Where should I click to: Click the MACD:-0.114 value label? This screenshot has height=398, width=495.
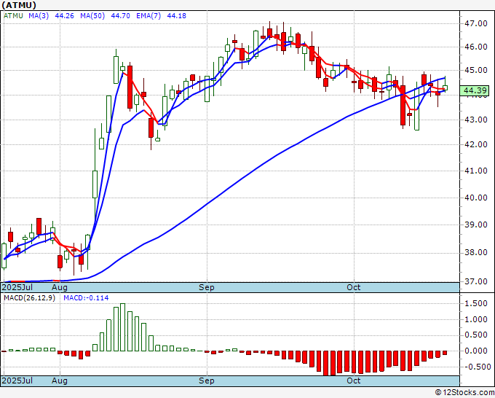click(86, 298)
